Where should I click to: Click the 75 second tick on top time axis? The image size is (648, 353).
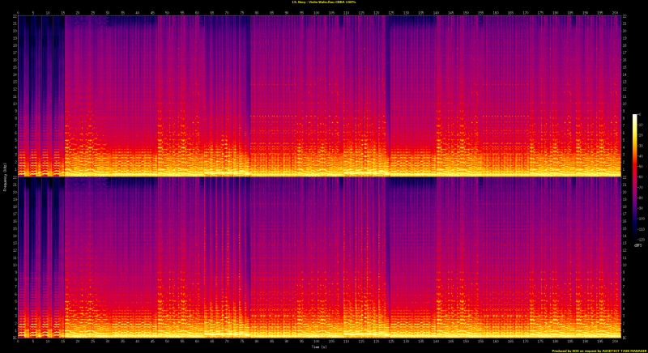coord(242,12)
